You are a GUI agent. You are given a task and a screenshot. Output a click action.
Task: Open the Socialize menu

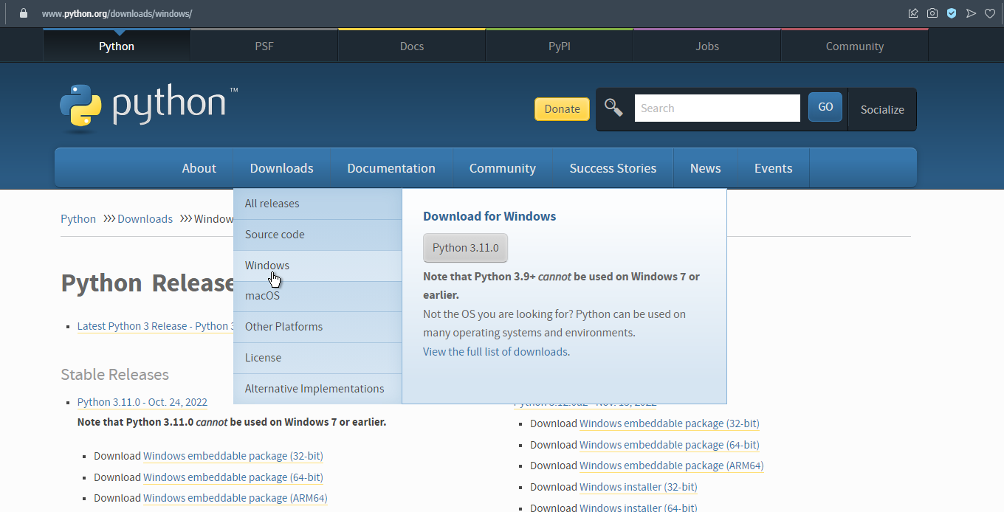[882, 109]
